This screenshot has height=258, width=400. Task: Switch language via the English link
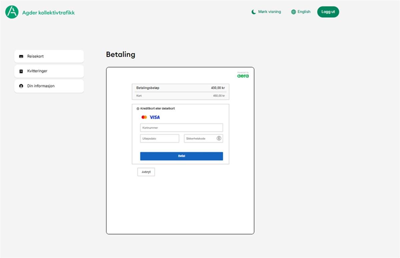click(x=304, y=12)
